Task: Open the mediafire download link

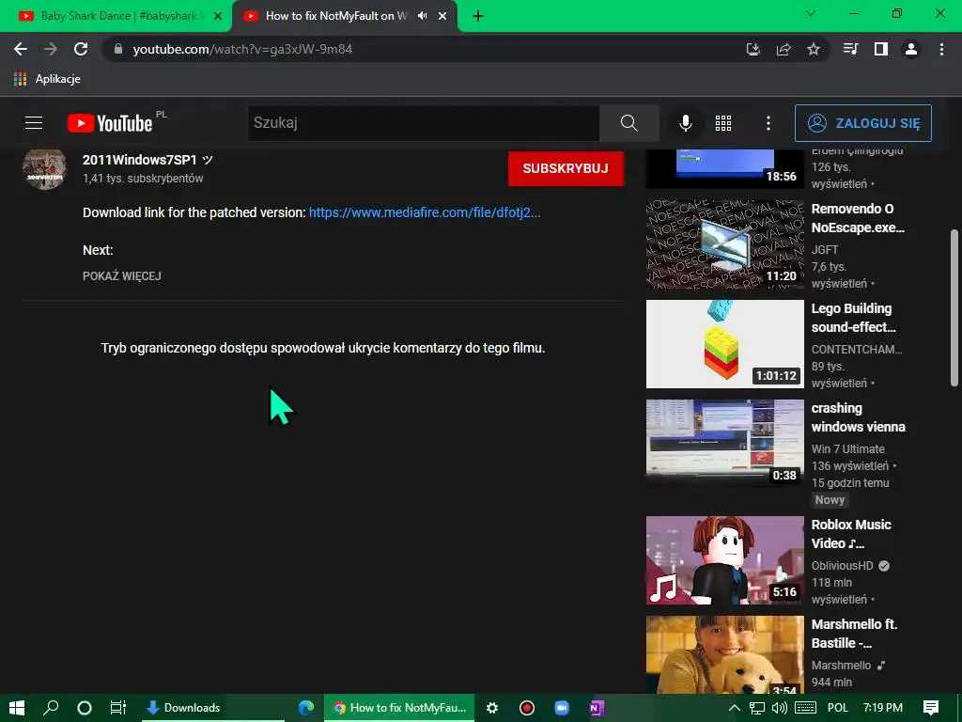Action: [x=425, y=212]
